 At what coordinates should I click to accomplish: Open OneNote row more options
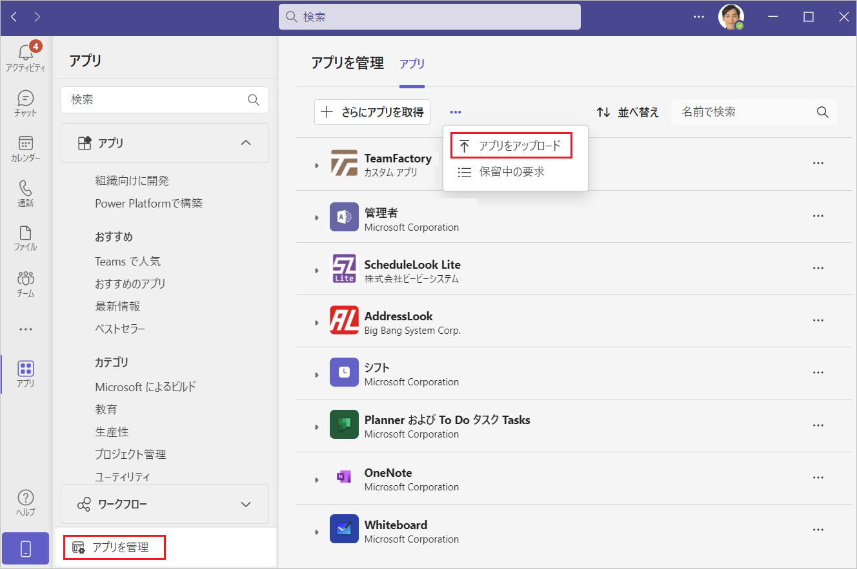[x=818, y=477]
